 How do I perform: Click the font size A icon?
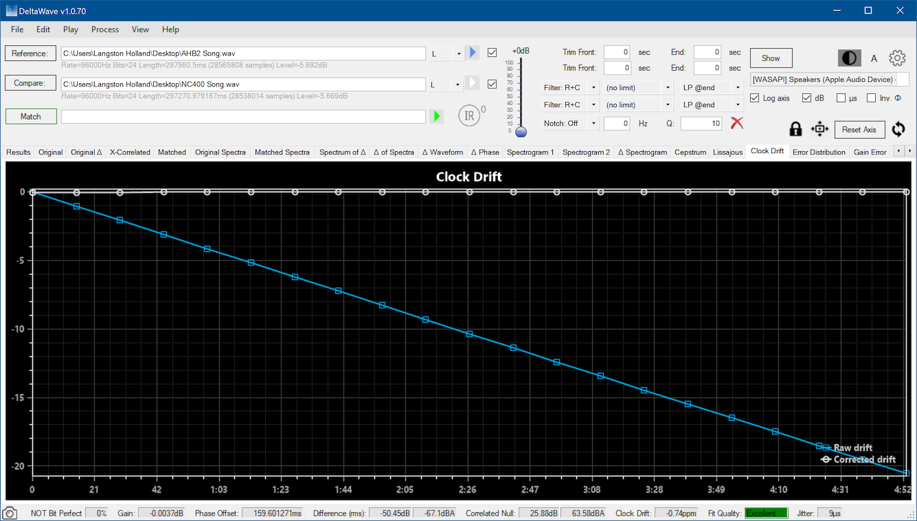[x=874, y=58]
